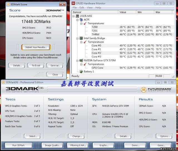178x151 pixels.
Task: Click the Intel Sandy Bridge processor icon
Action: pyautogui.click(x=81, y=38)
